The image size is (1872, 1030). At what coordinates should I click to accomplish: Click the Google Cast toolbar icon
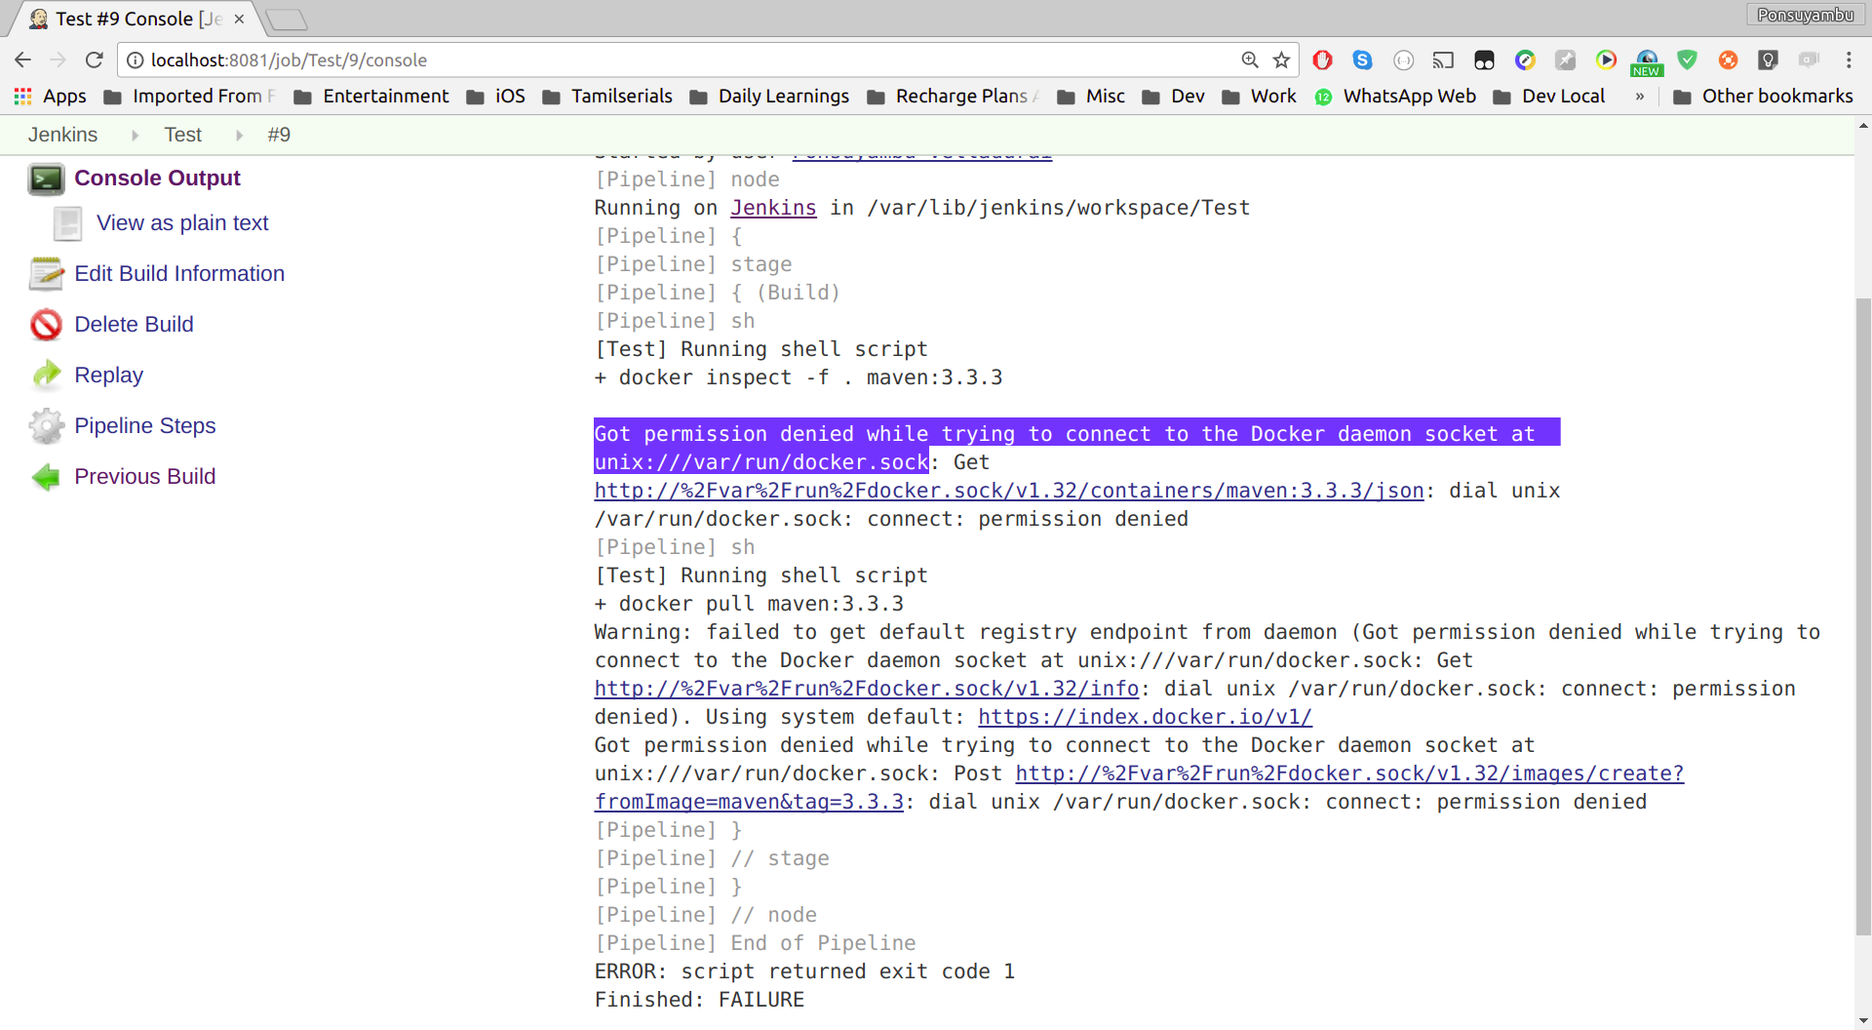click(1443, 60)
